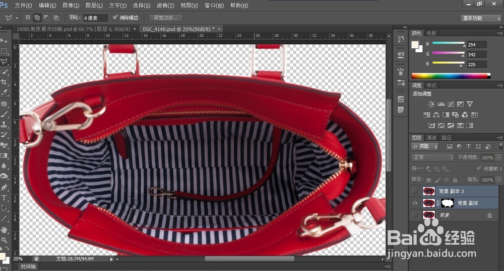Select the Hand tool
This screenshot has height=271, width=504.
[4, 230]
